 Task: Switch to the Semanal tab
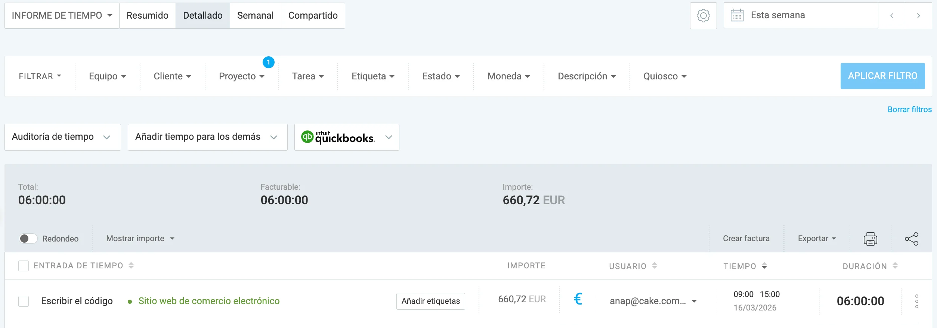click(255, 15)
